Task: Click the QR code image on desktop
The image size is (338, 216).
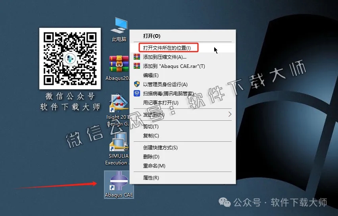Action: click(70, 58)
